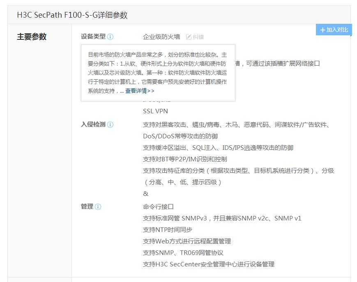Click the SSL VPN text
Screen dimensions: 357x282
point(156,111)
